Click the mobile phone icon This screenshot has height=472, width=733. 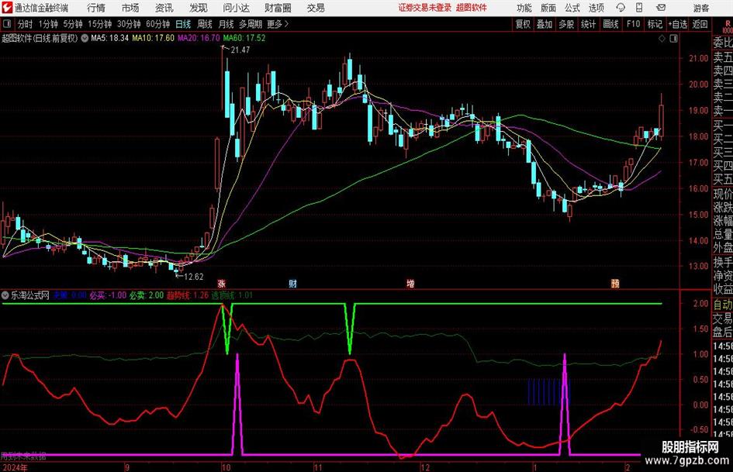coord(639,8)
